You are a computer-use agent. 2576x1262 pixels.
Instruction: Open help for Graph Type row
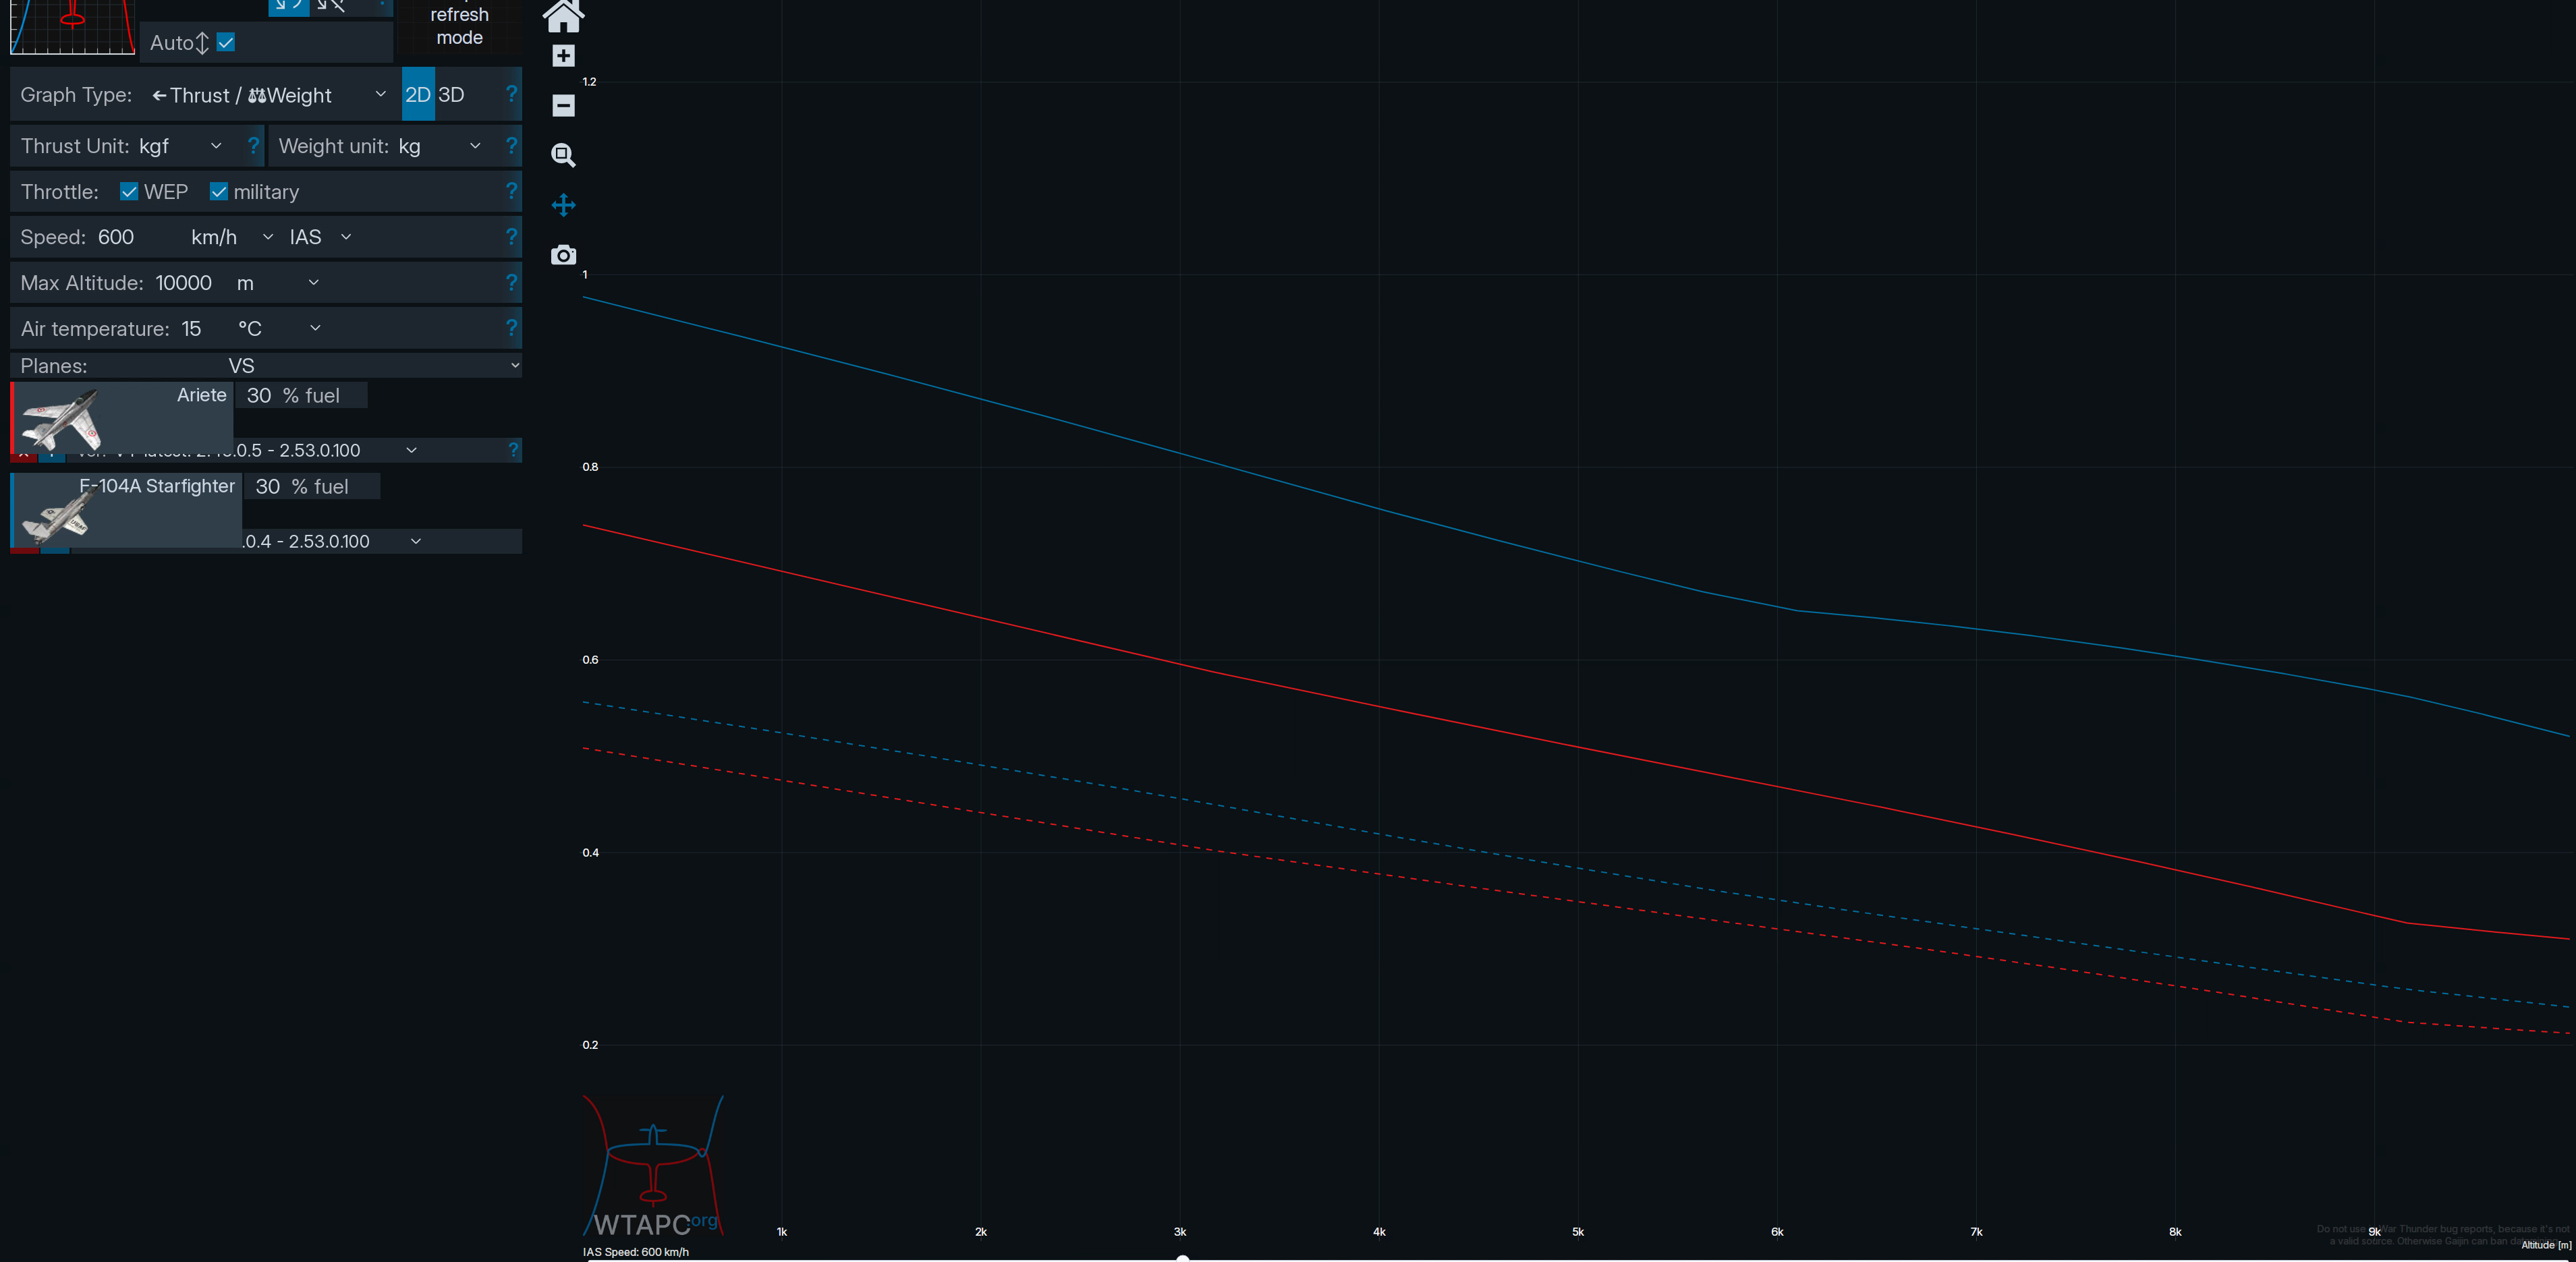point(511,94)
